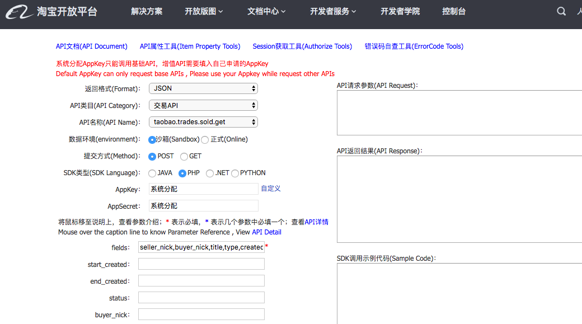This screenshot has width=582, height=324.
Task: Open the API Name dropdown taobao.trades.sold.get
Action: (x=203, y=122)
